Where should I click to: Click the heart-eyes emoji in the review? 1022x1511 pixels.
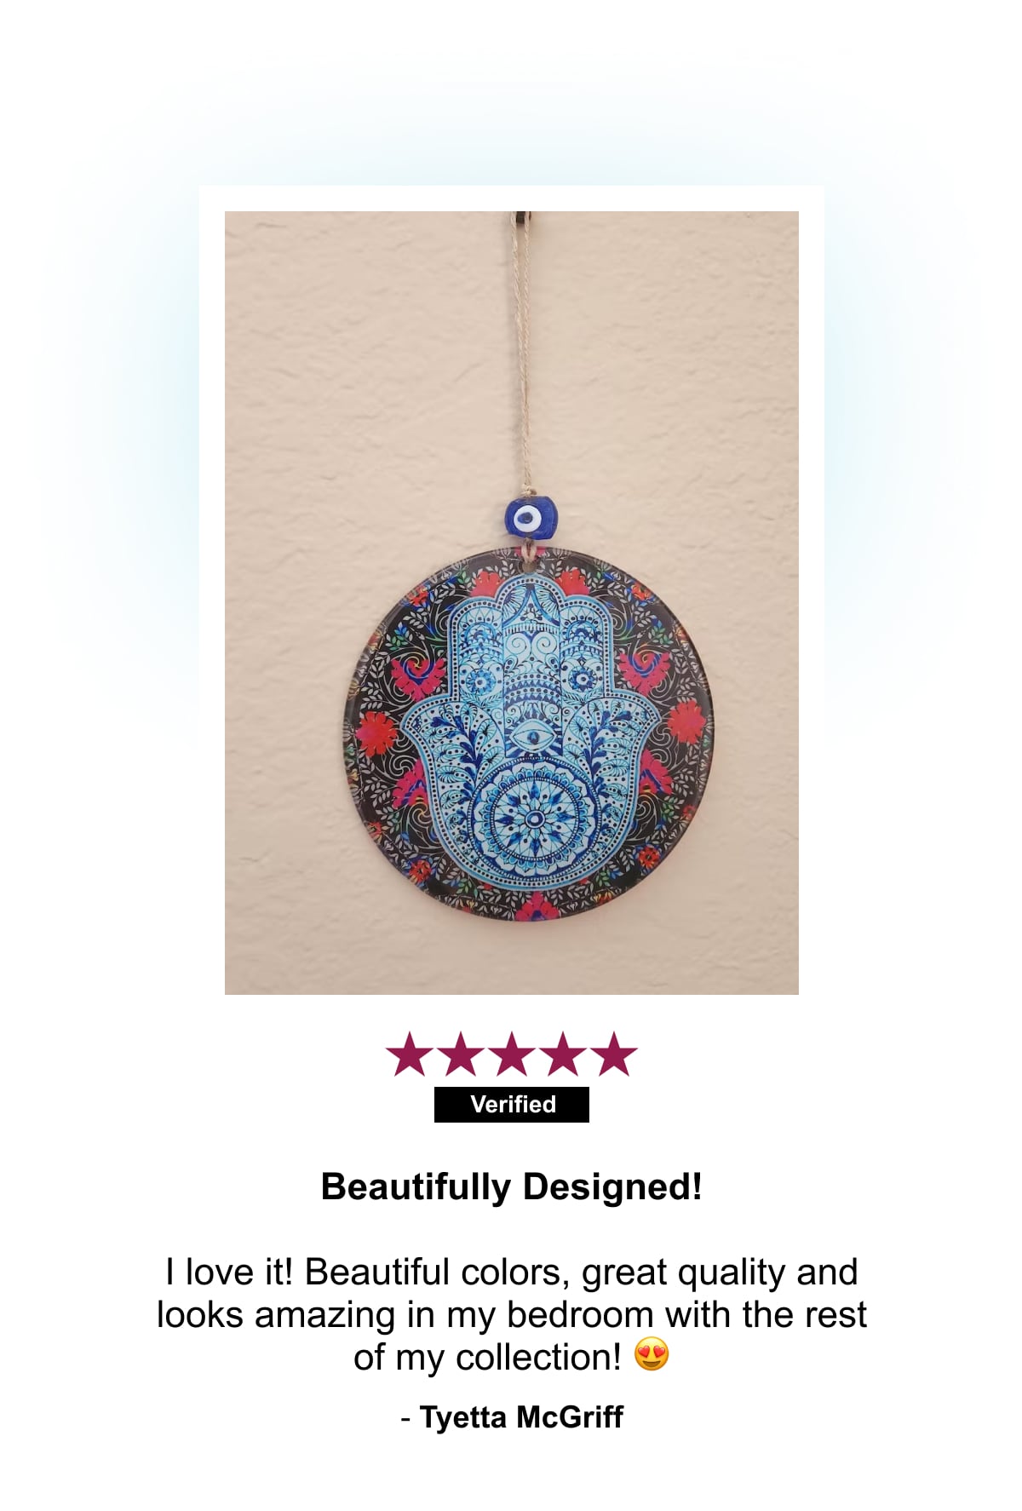pos(652,1354)
